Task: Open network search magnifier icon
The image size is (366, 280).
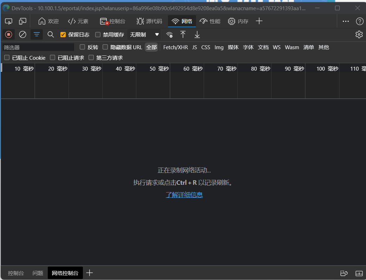Action: [51, 34]
